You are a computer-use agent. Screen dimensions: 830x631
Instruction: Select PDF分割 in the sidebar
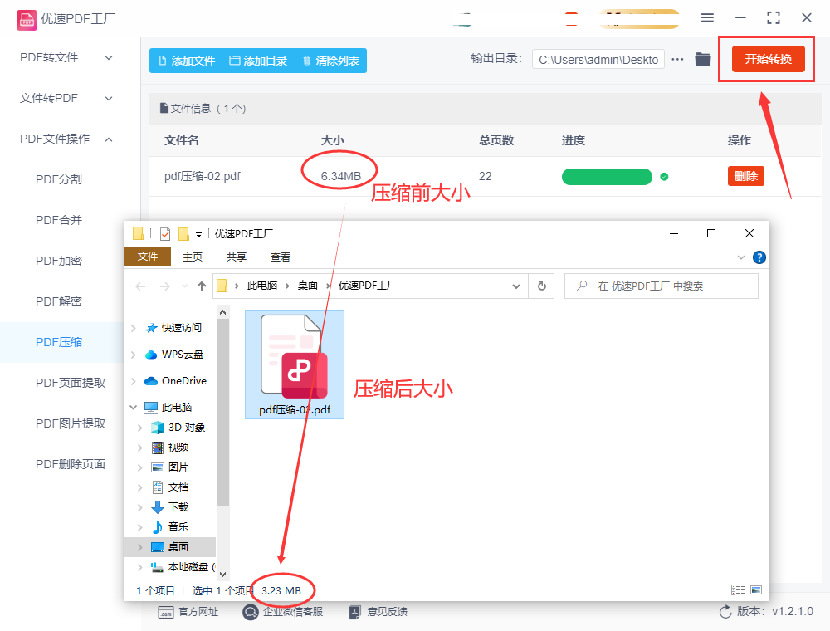point(59,179)
